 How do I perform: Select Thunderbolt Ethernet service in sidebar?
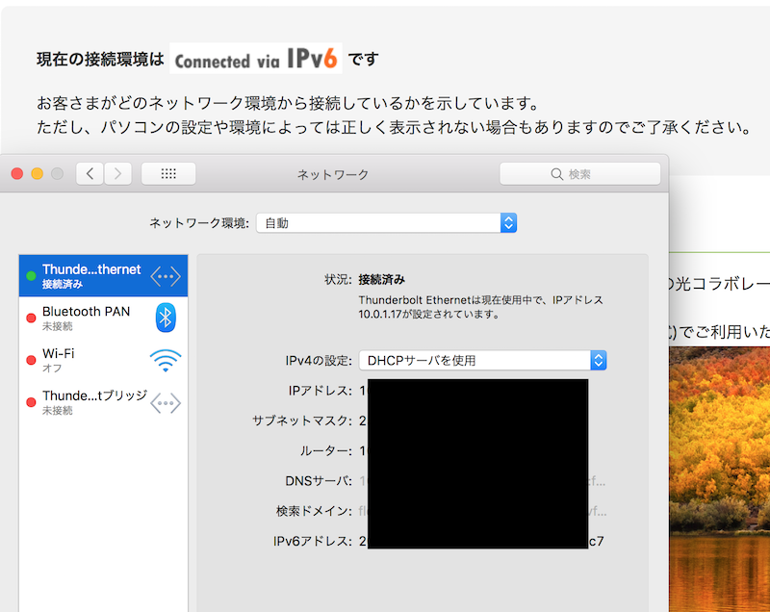(103, 276)
